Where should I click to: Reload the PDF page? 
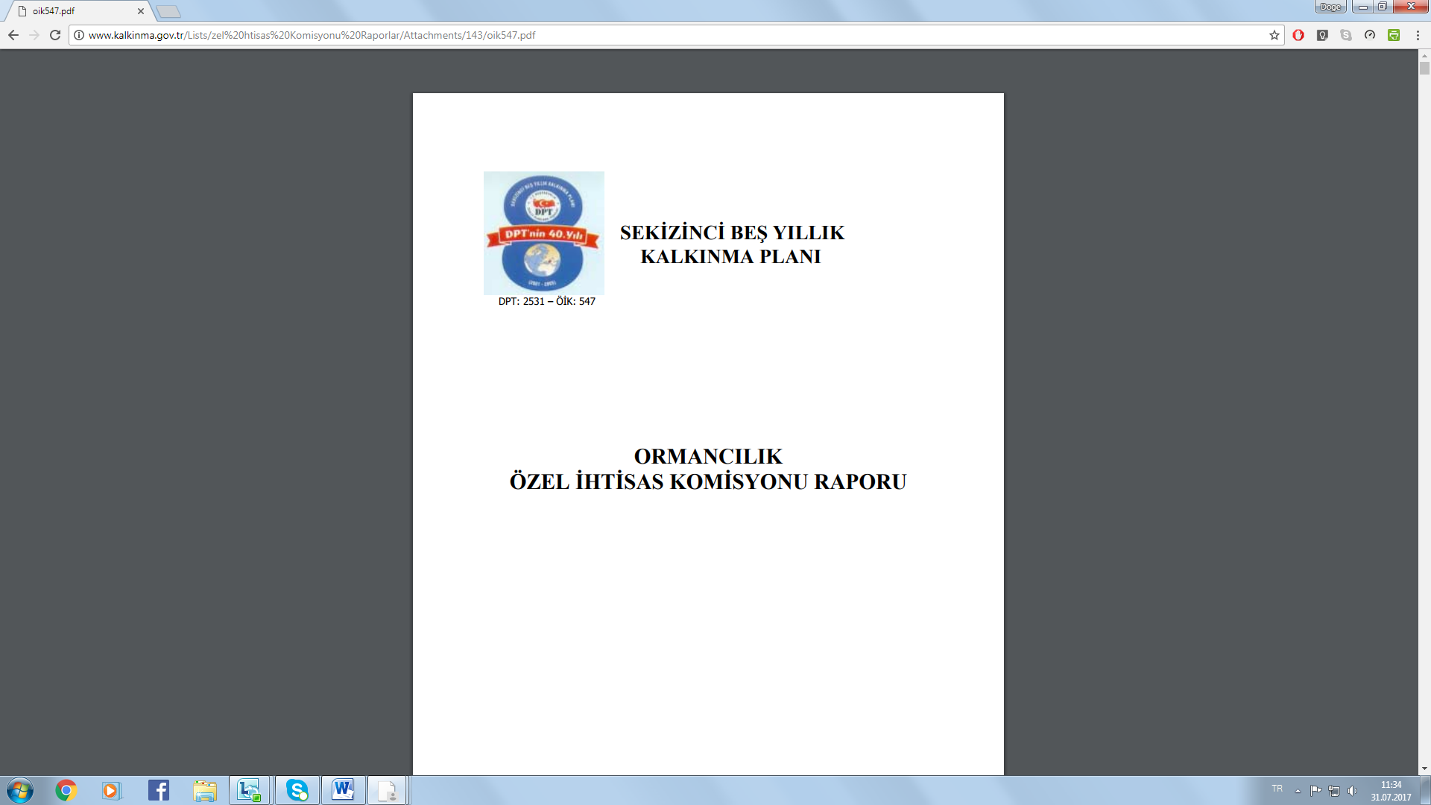[x=55, y=35]
